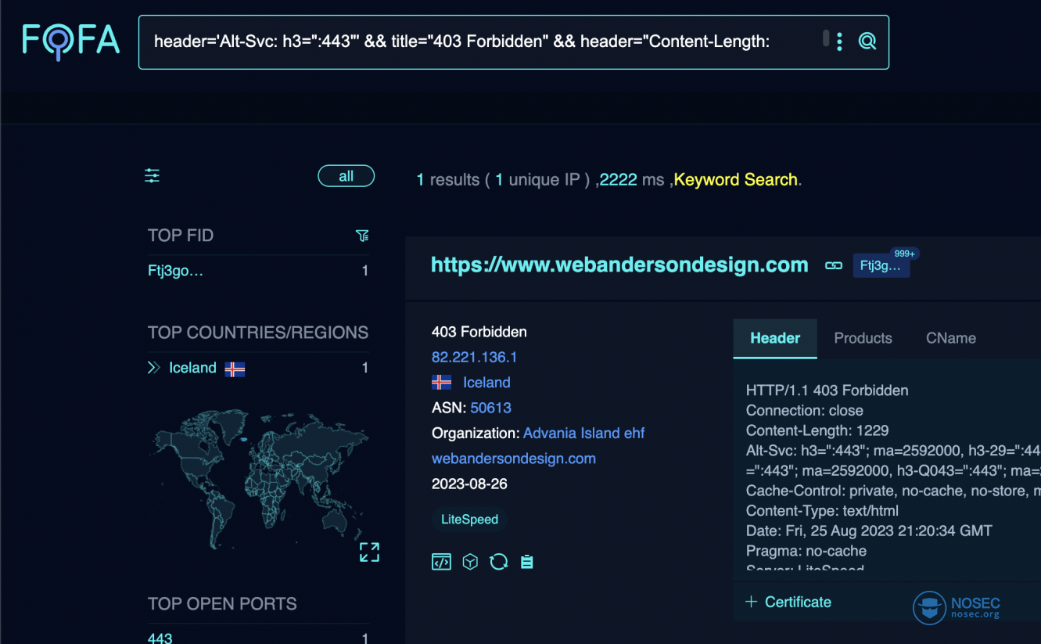Click the 3D cube icon under LiteSpeed
Screen dimensions: 1041x644
[x=470, y=562]
